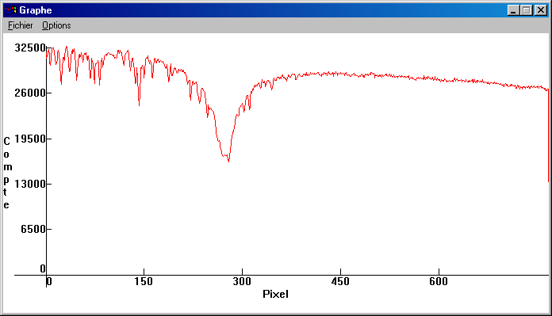The height and width of the screenshot is (316, 552).
Task: Click the 32500 y-axis label
Action: pos(30,48)
